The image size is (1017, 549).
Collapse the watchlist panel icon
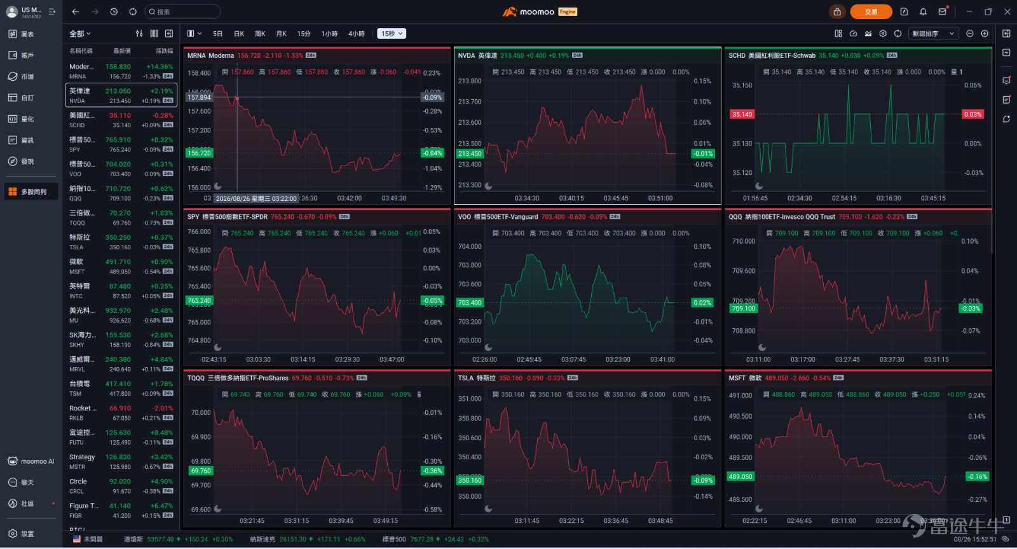pyautogui.click(x=169, y=34)
